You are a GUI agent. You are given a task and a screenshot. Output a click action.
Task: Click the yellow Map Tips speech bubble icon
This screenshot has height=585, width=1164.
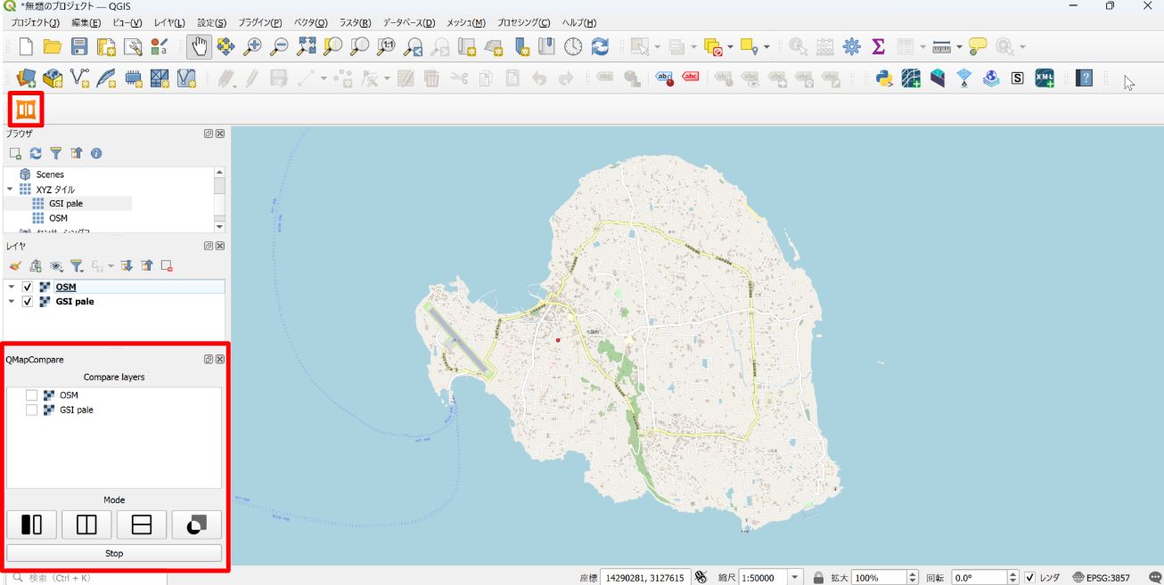pos(978,46)
